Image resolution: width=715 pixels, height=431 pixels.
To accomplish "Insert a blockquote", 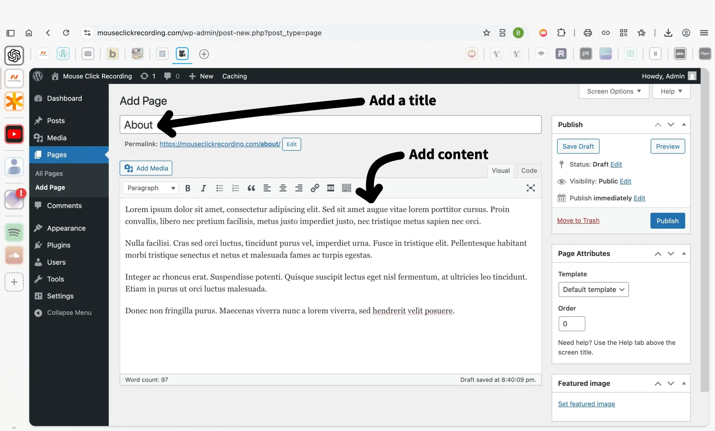I will tap(251, 188).
